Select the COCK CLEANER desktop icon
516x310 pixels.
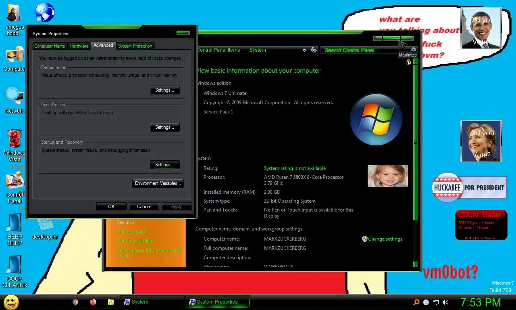click(15, 272)
